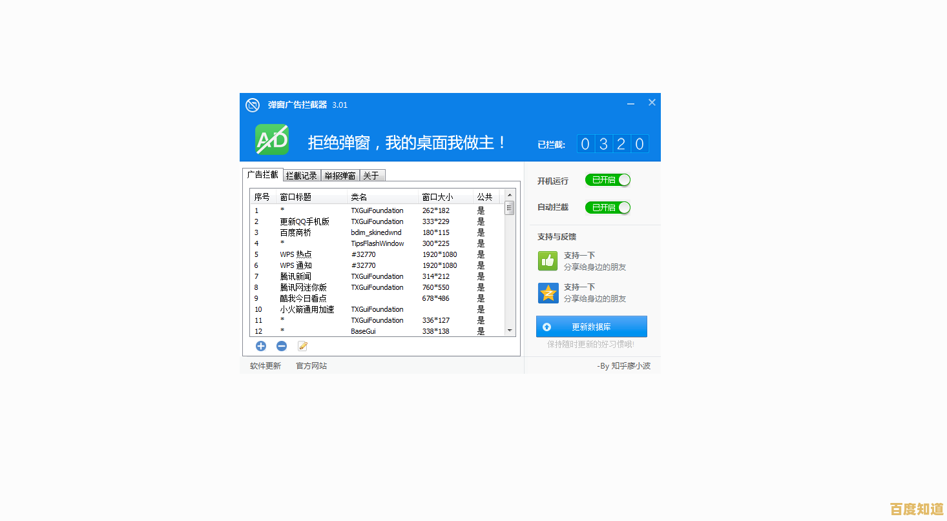Click the minus icon to remove a rule

pyautogui.click(x=282, y=346)
